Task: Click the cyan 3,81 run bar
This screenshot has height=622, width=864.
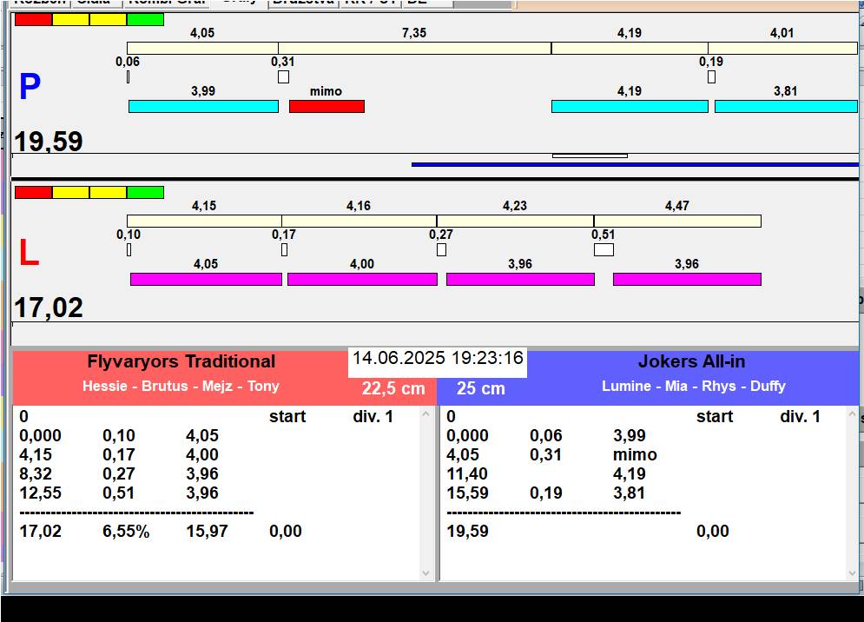Action: [785, 106]
